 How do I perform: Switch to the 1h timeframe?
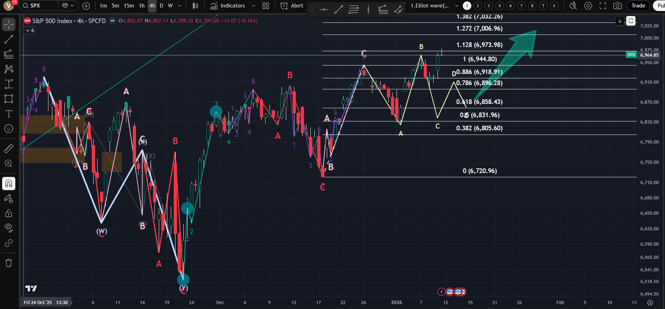click(x=142, y=6)
